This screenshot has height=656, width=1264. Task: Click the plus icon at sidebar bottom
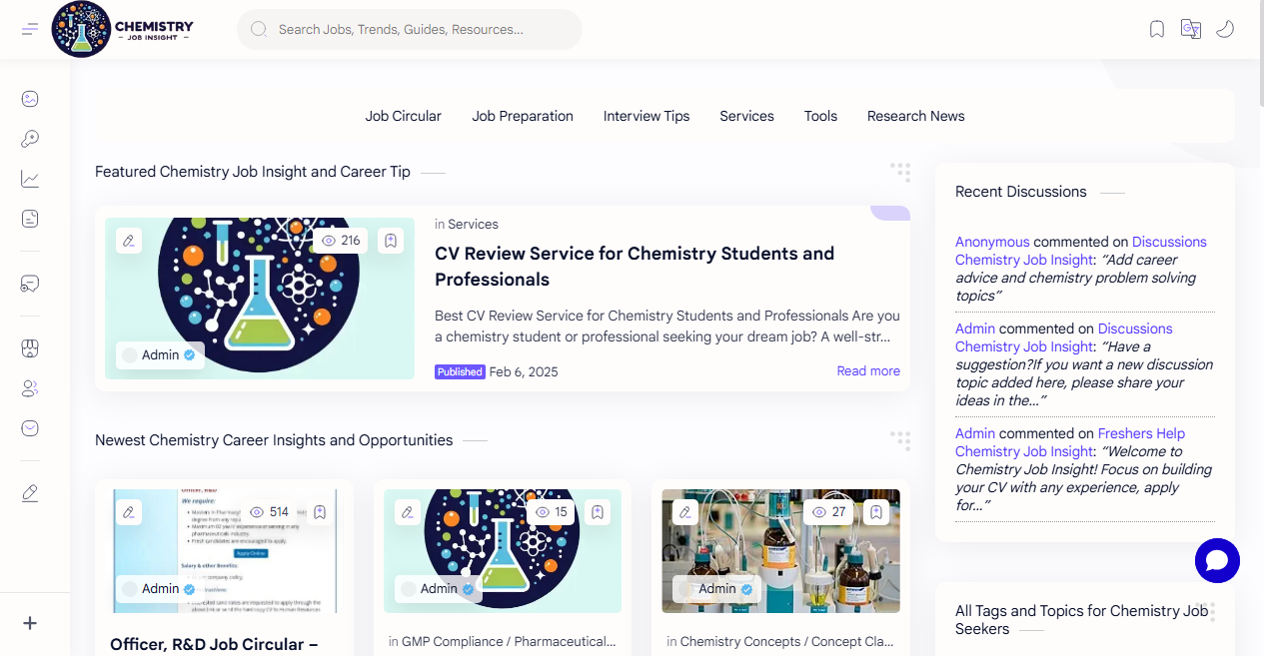tap(30, 623)
